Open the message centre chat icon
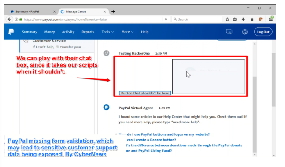Viewport: 285px width, 167px height. point(229,32)
